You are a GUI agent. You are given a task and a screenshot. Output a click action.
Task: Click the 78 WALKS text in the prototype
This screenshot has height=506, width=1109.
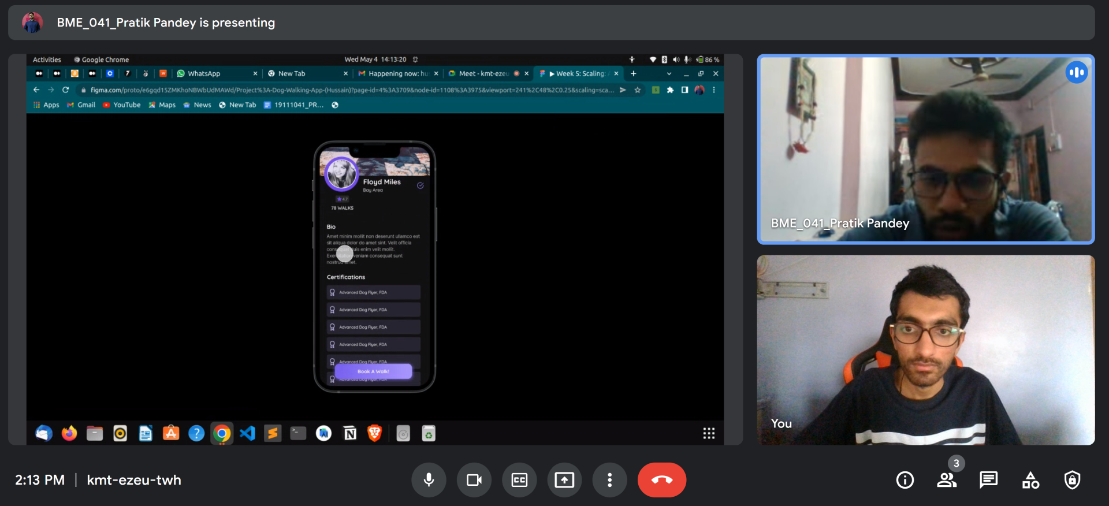click(x=343, y=208)
